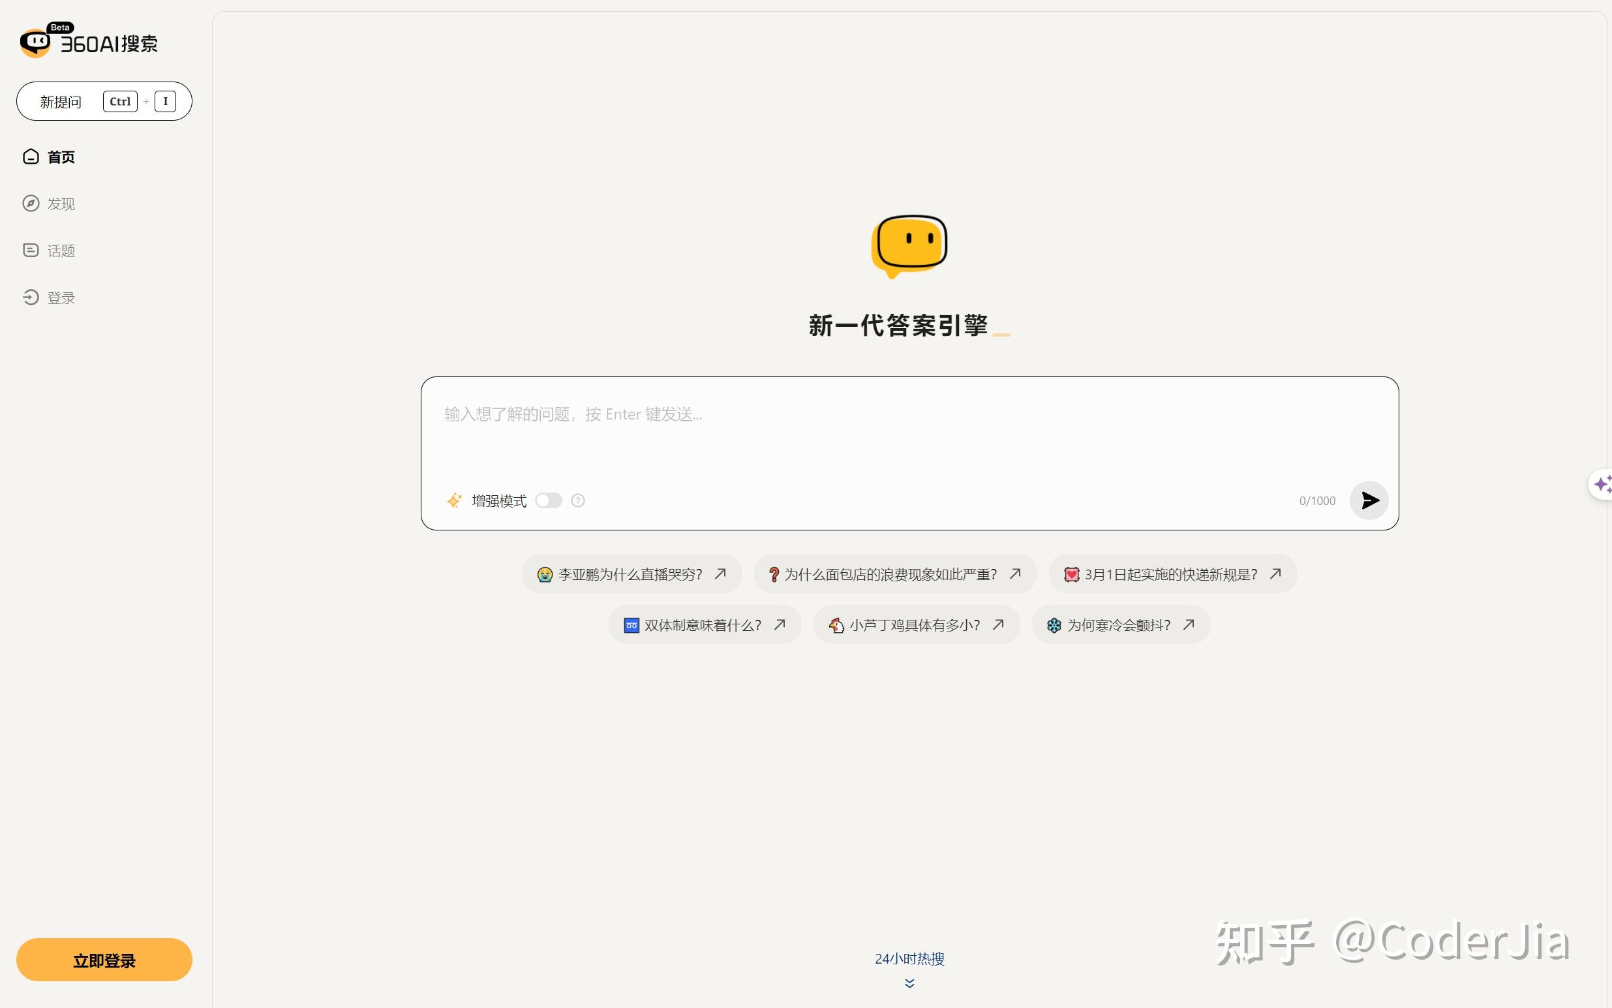Select the 李亚鹏为什么直播哭穷 suggestion chip
This screenshot has width=1612, height=1008.
(x=630, y=573)
